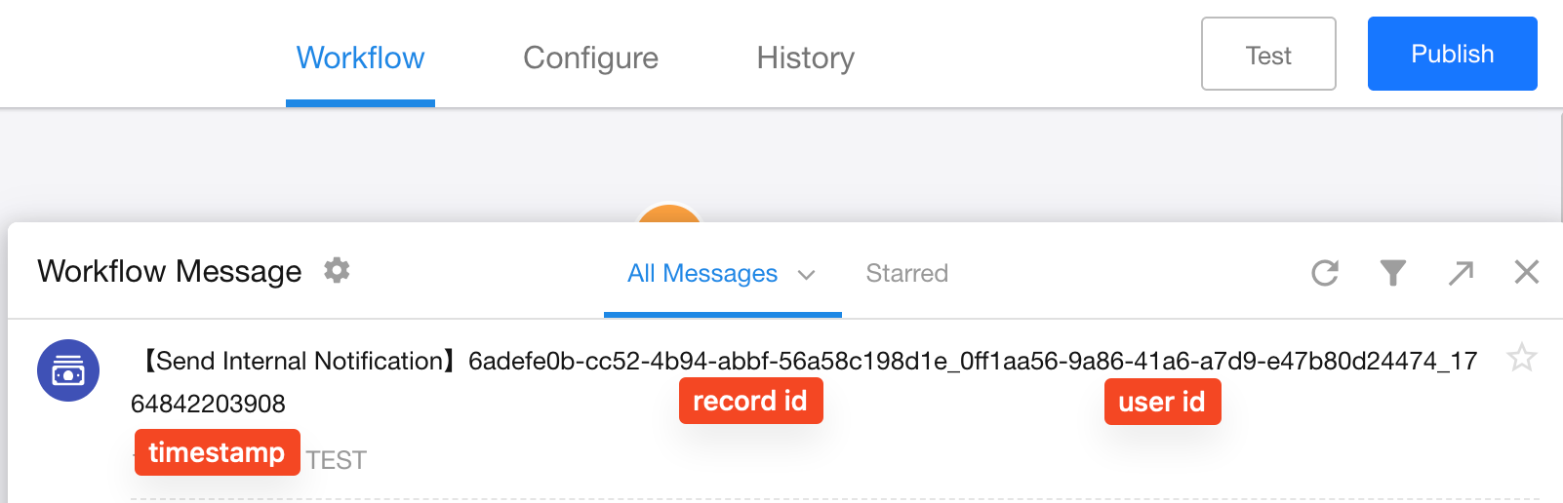The width and height of the screenshot is (1563, 503).
Task: Select the All Messages tab
Action: click(x=702, y=273)
